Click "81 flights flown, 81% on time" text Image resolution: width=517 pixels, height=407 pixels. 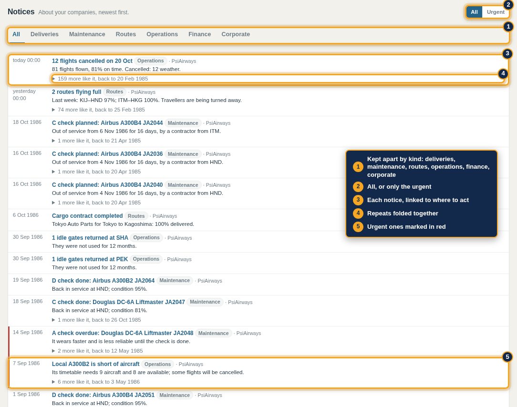pos(116,69)
